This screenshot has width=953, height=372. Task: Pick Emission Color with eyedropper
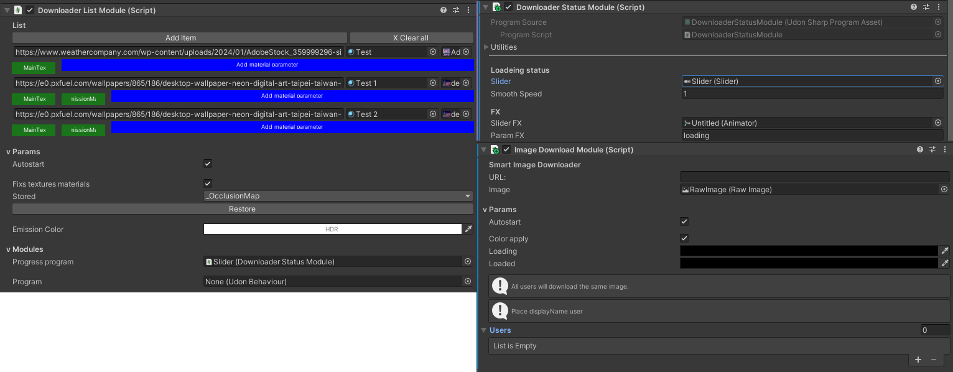pos(468,230)
